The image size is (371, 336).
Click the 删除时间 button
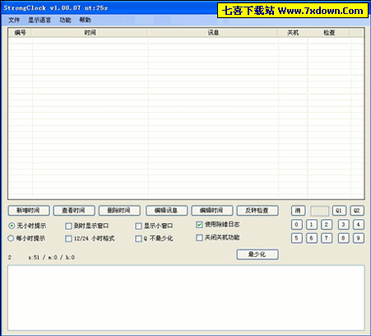[x=119, y=211]
